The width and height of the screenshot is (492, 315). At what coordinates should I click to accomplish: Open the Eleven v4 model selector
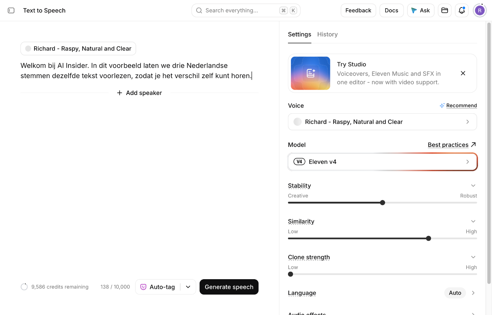click(x=382, y=162)
